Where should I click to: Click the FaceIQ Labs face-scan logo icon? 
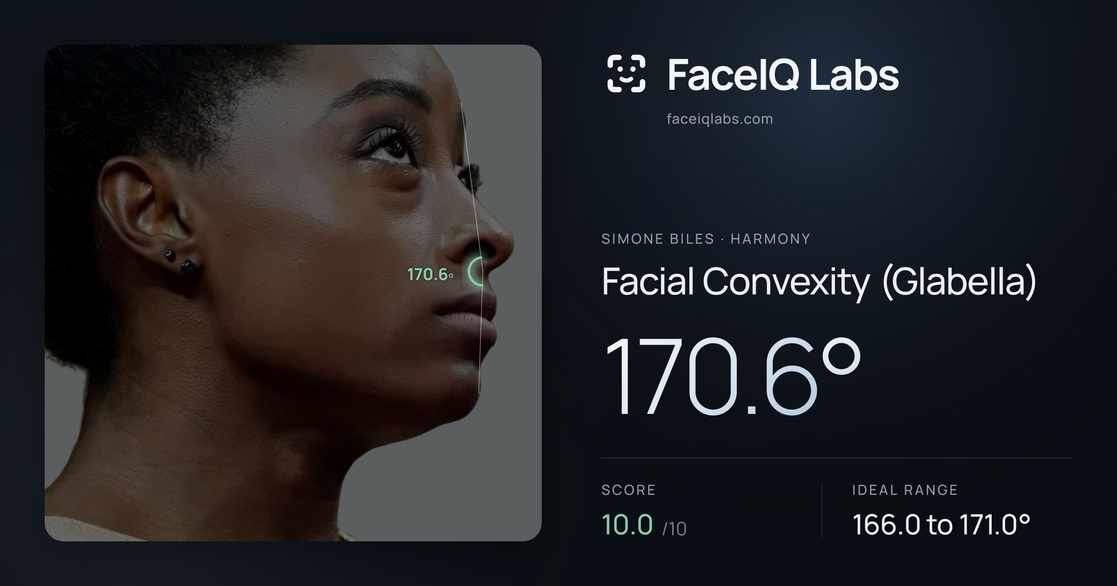tap(626, 73)
